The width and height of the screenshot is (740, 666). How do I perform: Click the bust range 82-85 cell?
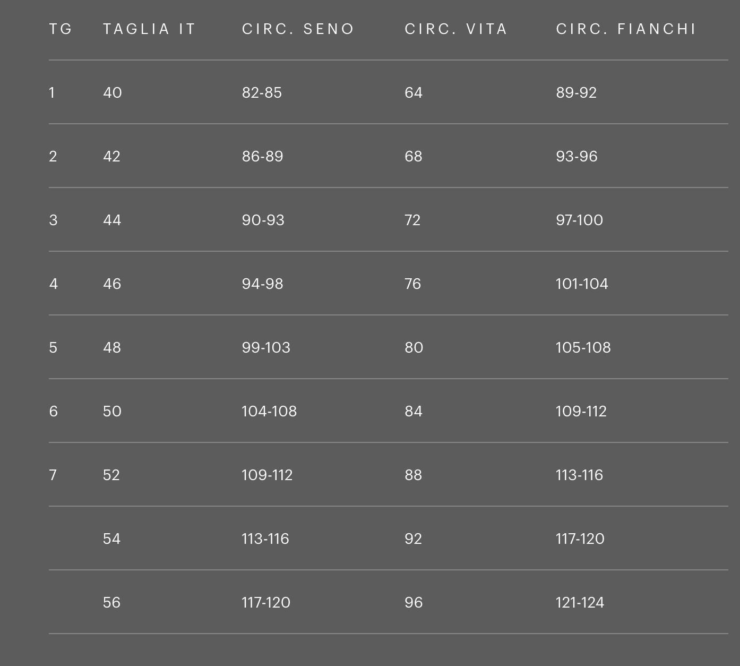pos(262,92)
